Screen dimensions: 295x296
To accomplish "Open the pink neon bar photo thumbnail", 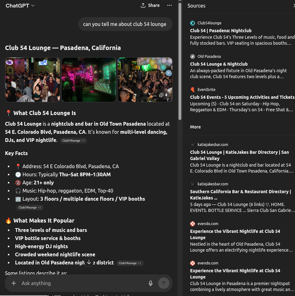I will [x=89, y=80].
